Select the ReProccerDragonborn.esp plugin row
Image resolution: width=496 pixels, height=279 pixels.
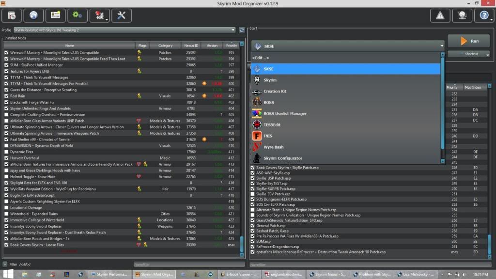[369, 247]
